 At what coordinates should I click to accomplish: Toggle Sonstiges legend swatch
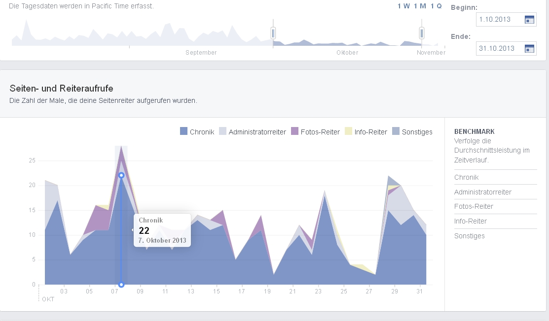pyautogui.click(x=396, y=131)
